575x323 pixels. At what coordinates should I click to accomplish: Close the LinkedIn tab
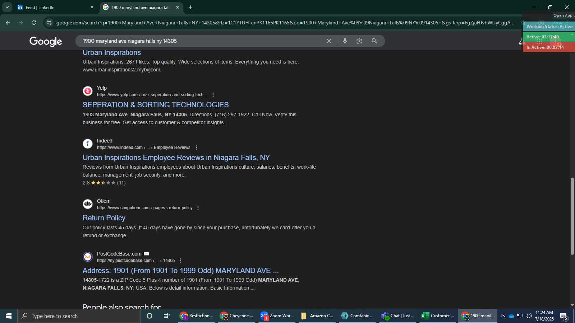(92, 7)
